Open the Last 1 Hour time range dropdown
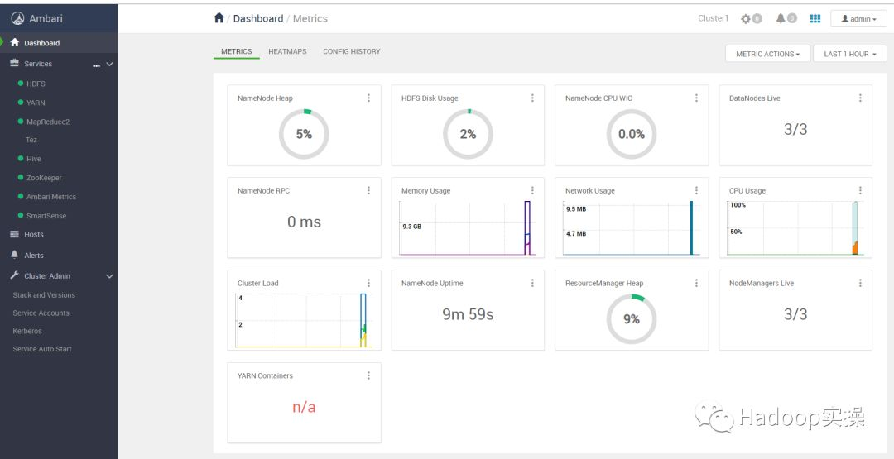 tap(849, 54)
